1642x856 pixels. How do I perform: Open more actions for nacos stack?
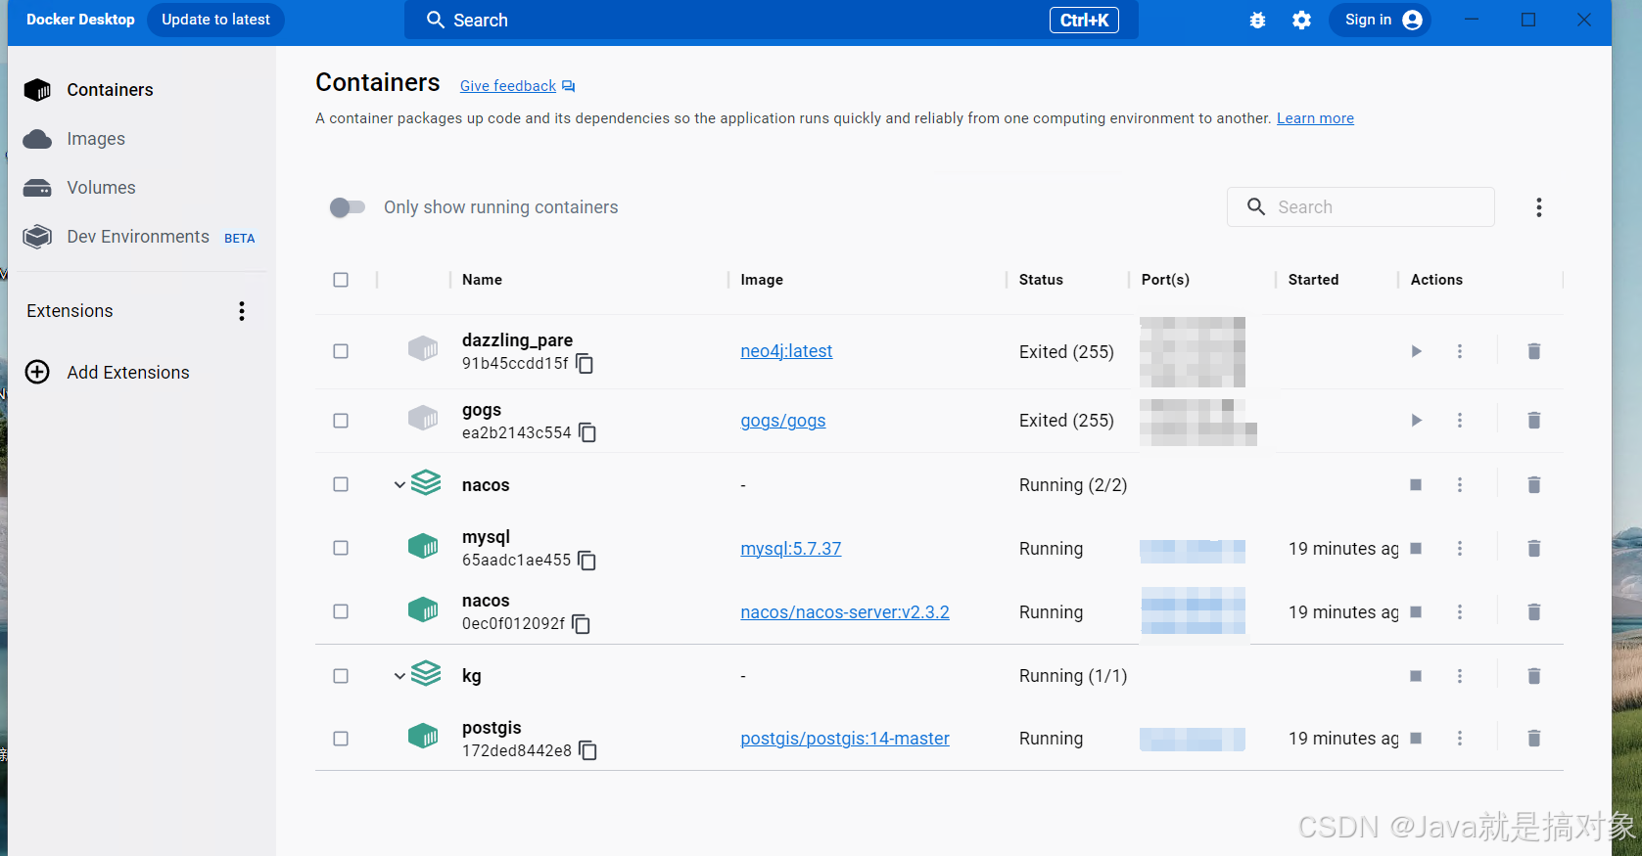tap(1460, 485)
